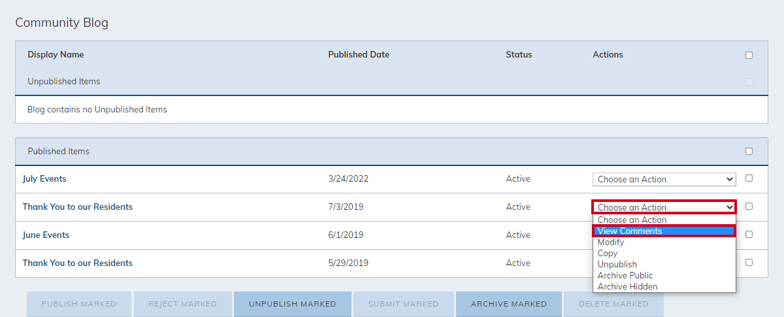Click the Display Name column header
The height and width of the screenshot is (317, 784).
(x=56, y=55)
